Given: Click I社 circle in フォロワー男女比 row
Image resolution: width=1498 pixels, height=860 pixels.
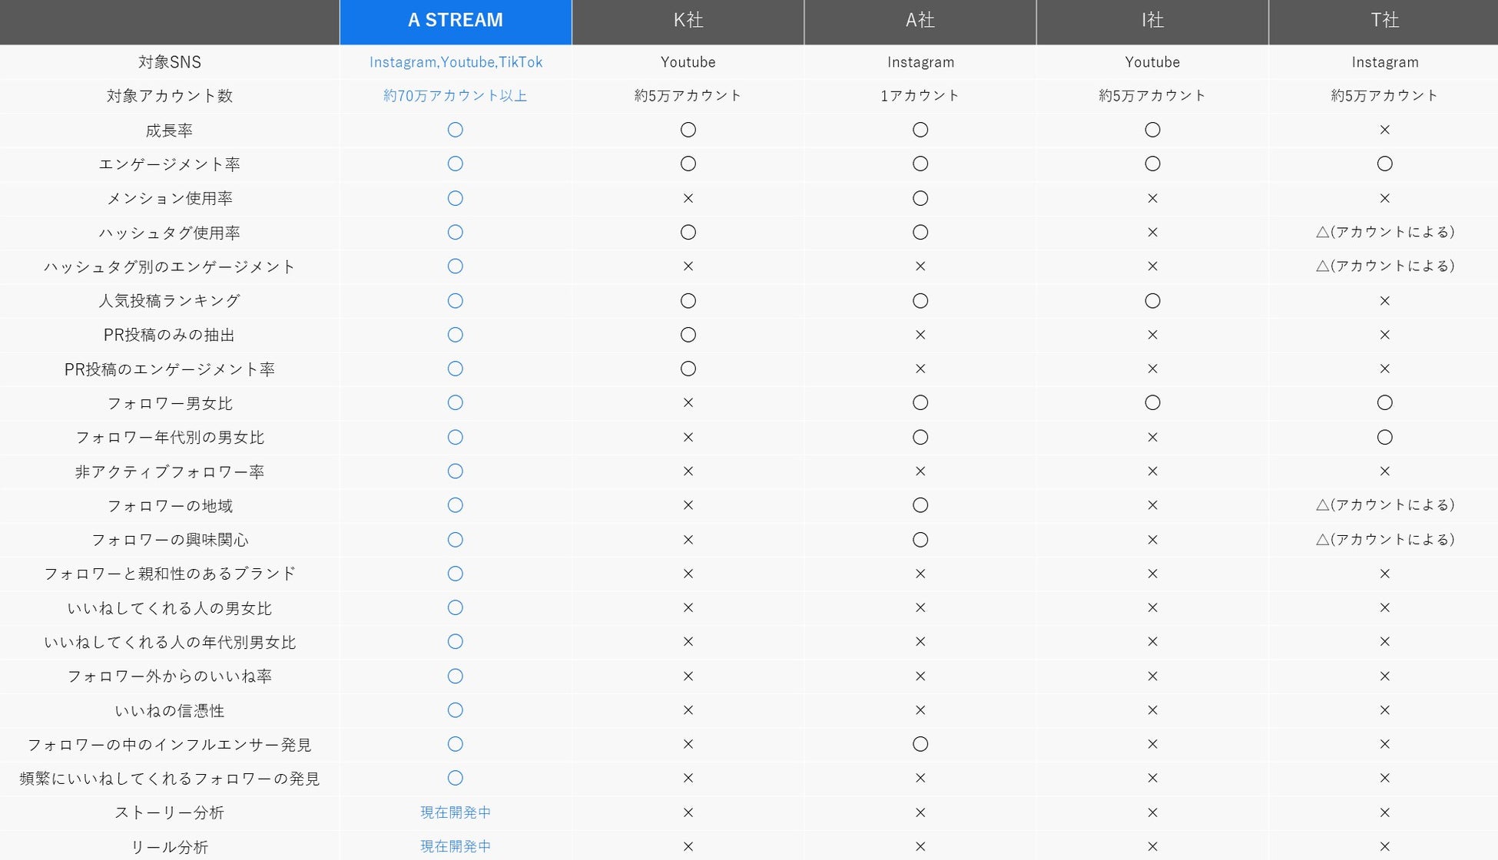Looking at the screenshot, I should [1152, 402].
